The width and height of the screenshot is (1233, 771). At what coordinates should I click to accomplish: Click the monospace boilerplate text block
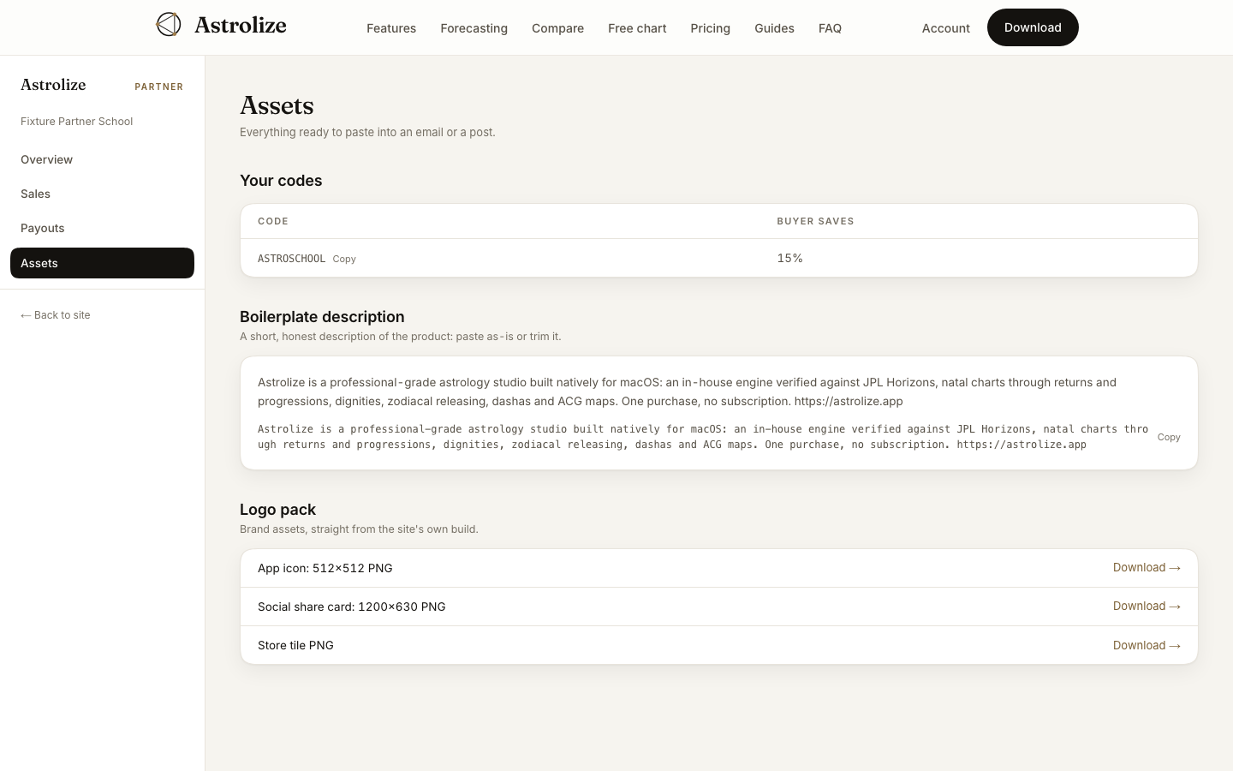coord(703,437)
